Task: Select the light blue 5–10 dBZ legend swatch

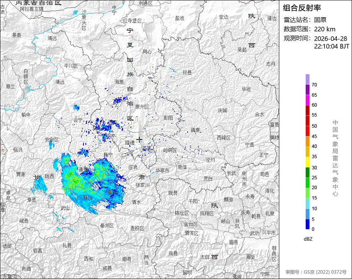Action: pos(308,214)
